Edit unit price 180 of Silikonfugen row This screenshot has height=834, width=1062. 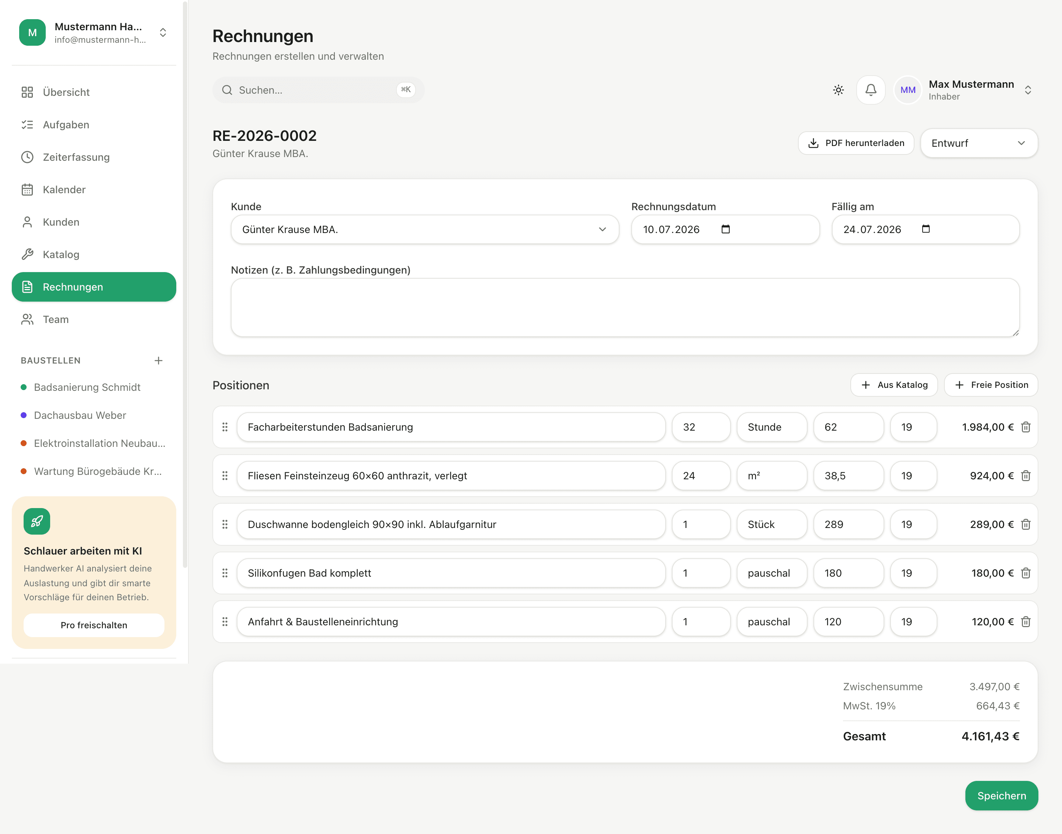point(848,573)
